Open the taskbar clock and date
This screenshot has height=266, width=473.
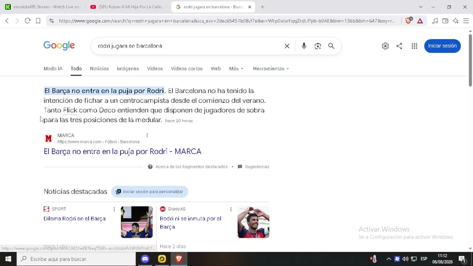coord(442,259)
